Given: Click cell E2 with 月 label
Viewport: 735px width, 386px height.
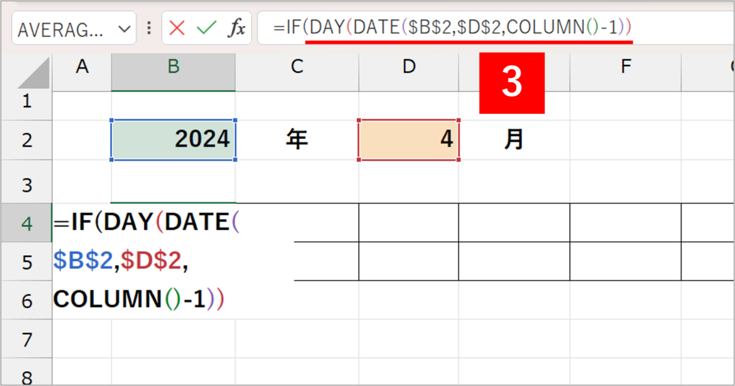Looking at the screenshot, I should point(514,140).
